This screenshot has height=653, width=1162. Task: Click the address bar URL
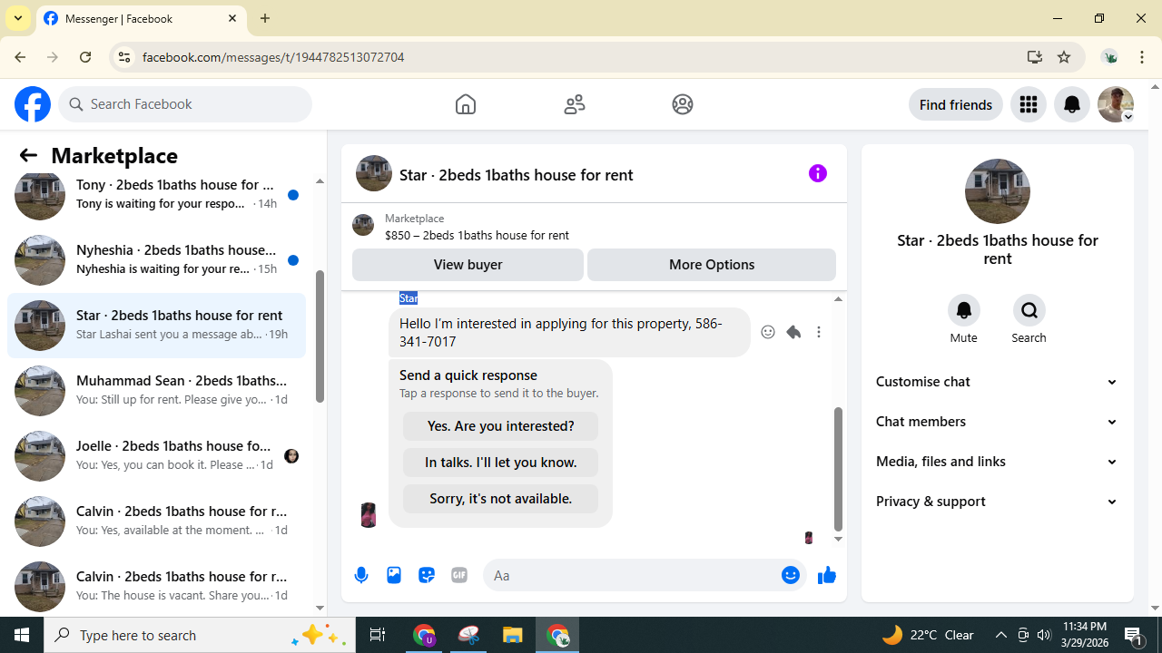[273, 57]
